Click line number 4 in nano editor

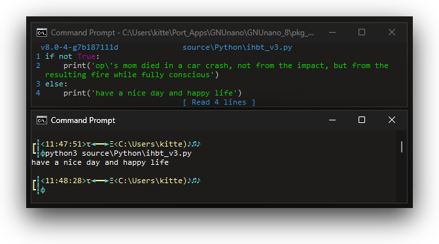(39, 93)
